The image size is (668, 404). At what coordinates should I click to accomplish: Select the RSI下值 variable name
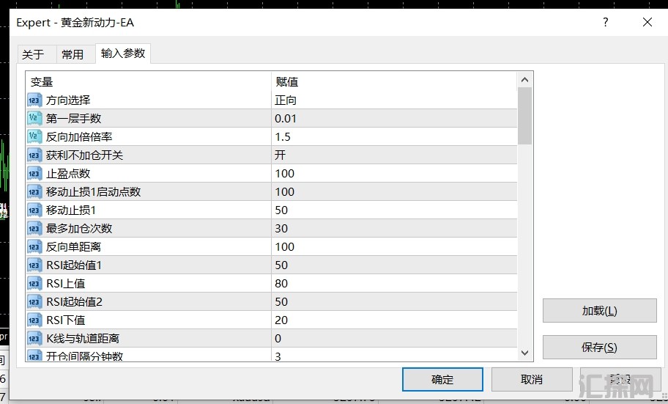click(x=66, y=320)
